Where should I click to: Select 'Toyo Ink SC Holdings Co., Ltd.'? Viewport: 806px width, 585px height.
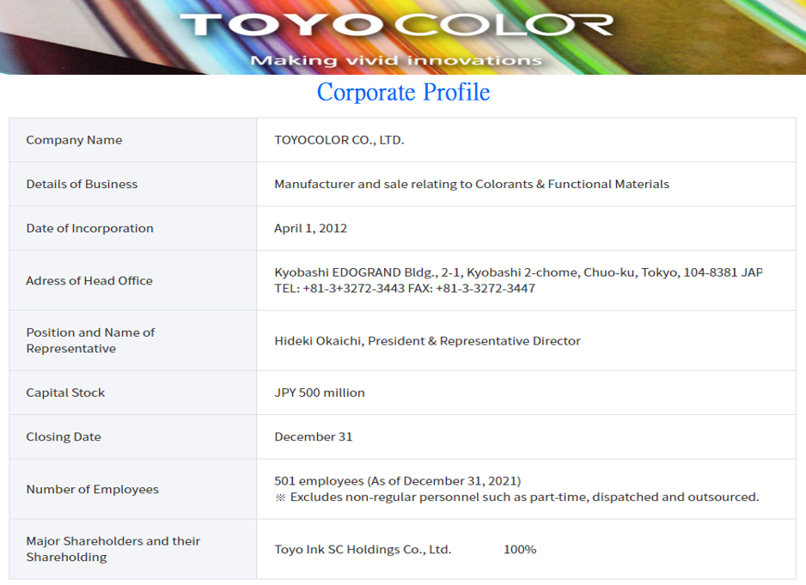point(363,550)
